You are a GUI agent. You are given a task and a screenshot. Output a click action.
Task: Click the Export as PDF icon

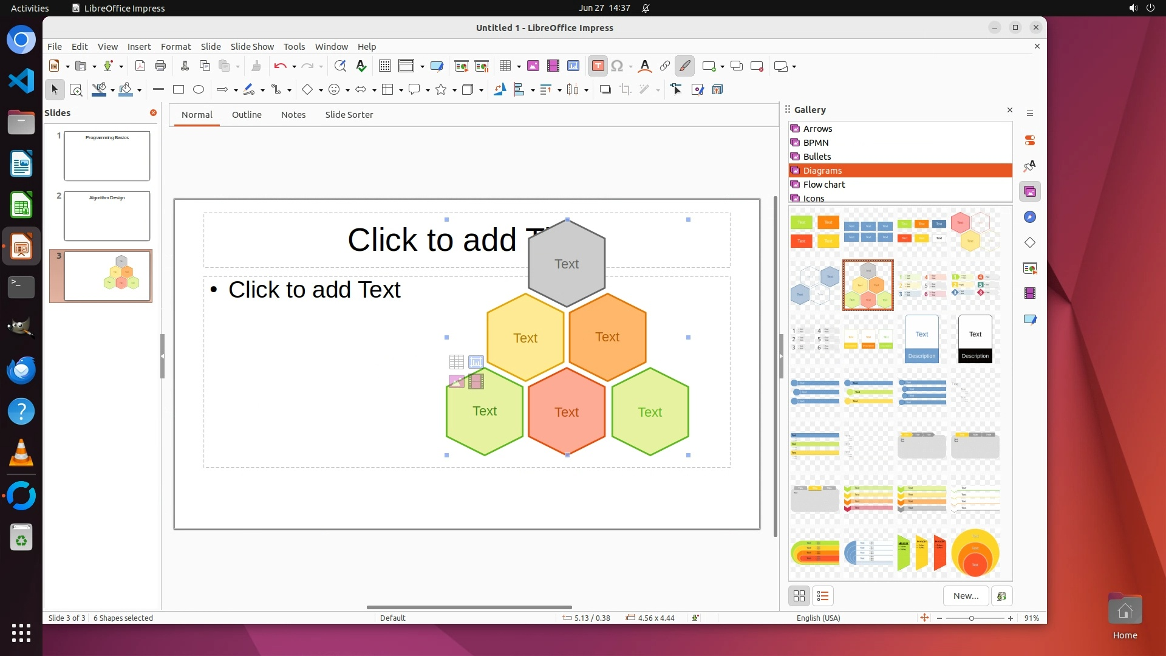[140, 66]
